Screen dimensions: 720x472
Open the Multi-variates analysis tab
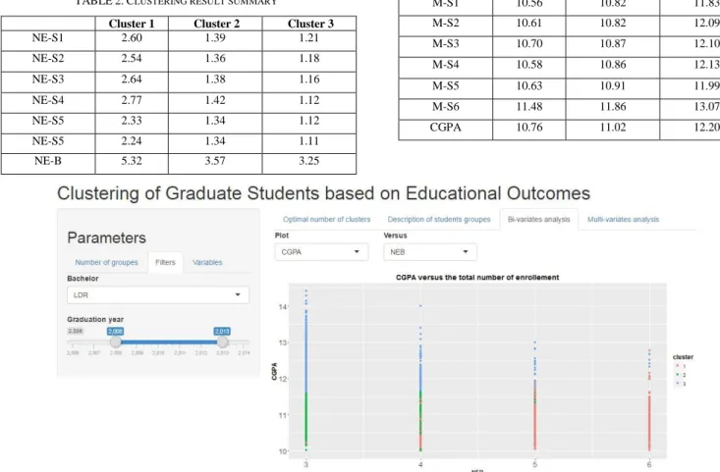tap(623, 219)
